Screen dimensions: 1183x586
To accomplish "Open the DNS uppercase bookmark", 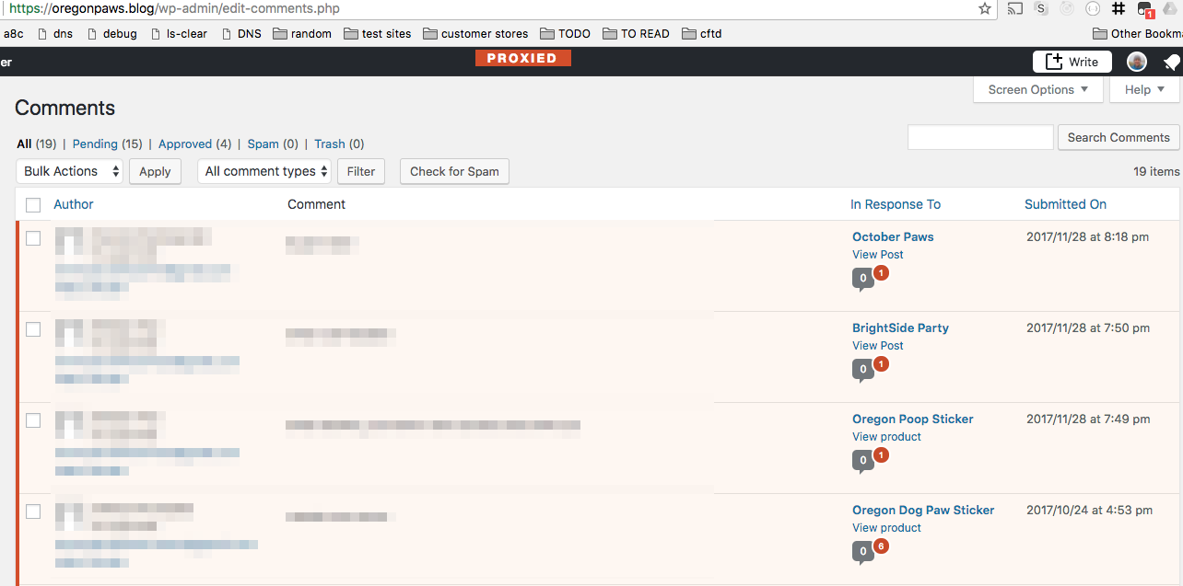I will (241, 34).
